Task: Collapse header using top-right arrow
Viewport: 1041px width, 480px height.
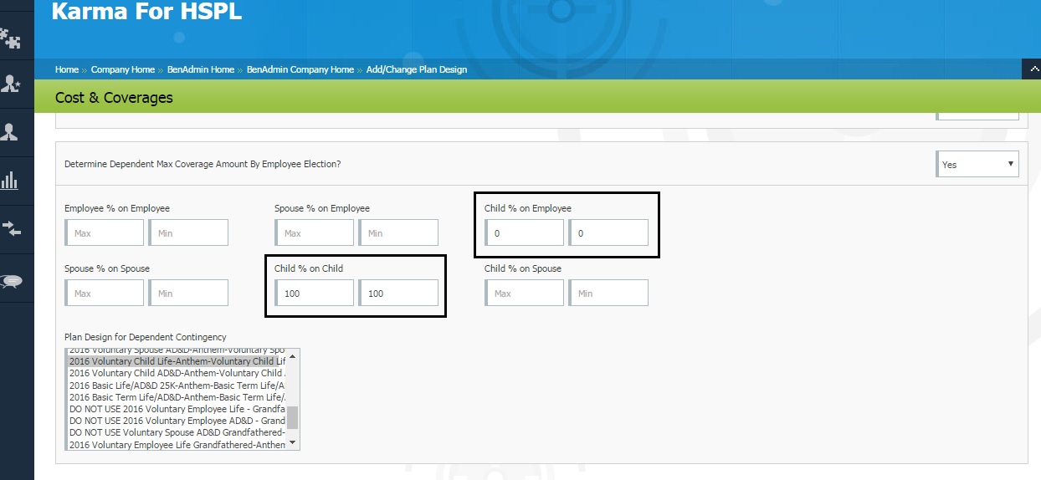Action: click(1031, 70)
